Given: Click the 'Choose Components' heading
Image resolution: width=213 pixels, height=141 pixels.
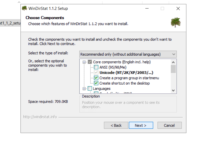Looking at the screenshot, I should (x=45, y=18).
